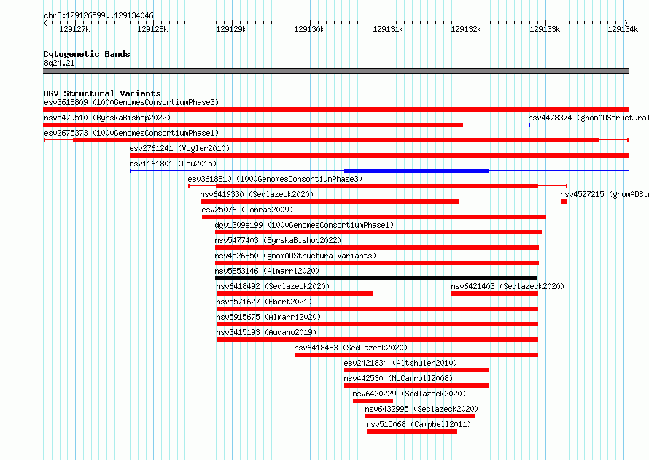Open nsv5477403 ByrskaBishop2022 label
The height and width of the screenshot is (460, 649).
point(278,240)
